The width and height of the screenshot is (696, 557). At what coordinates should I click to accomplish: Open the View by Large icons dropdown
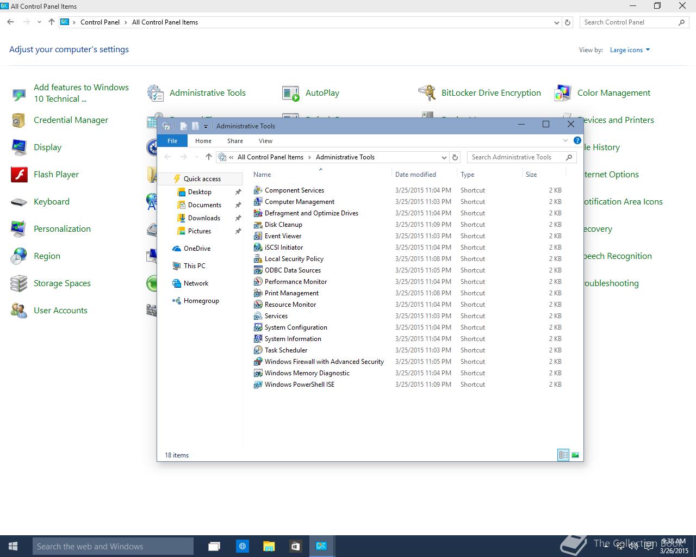pyautogui.click(x=630, y=50)
